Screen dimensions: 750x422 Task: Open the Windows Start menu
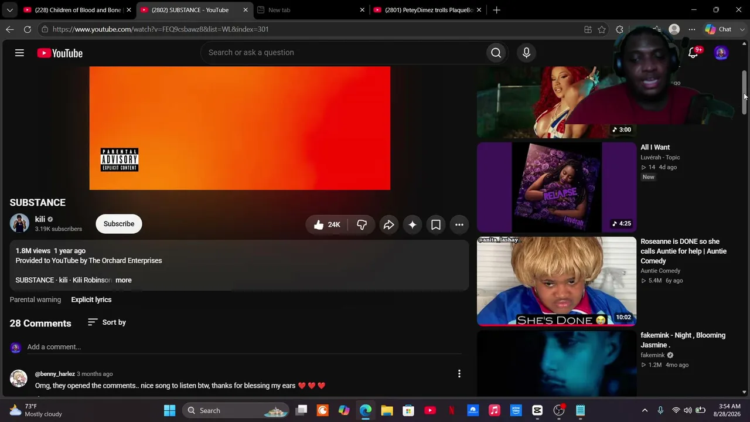pos(169,410)
